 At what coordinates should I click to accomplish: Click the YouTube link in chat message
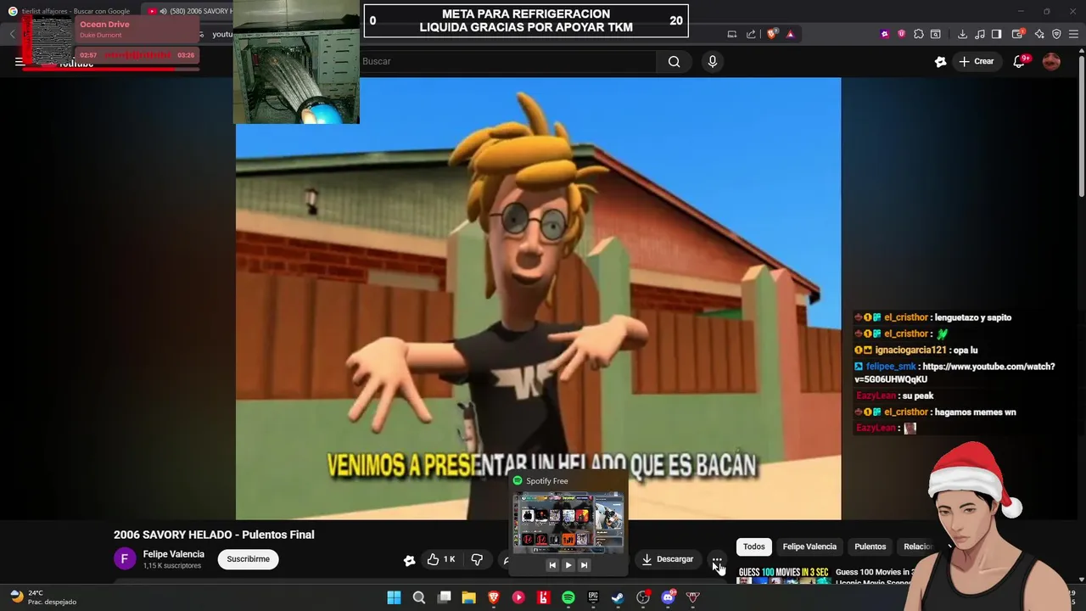(x=954, y=373)
